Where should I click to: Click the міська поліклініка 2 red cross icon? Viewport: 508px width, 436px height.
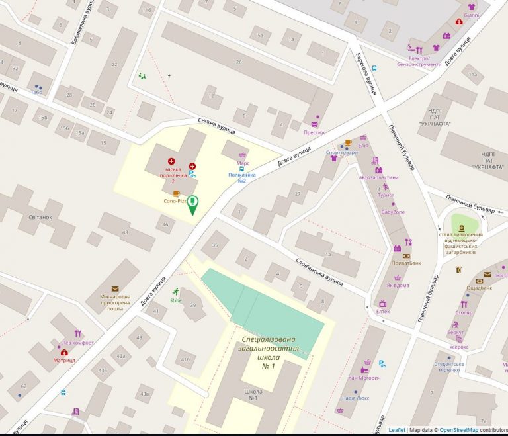(171, 161)
